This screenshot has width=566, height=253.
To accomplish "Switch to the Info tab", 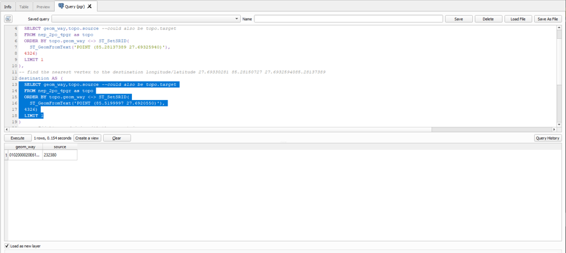I will pos(8,7).
